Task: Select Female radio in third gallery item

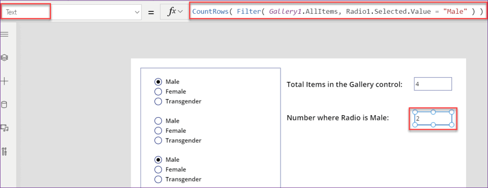Action: (x=158, y=169)
